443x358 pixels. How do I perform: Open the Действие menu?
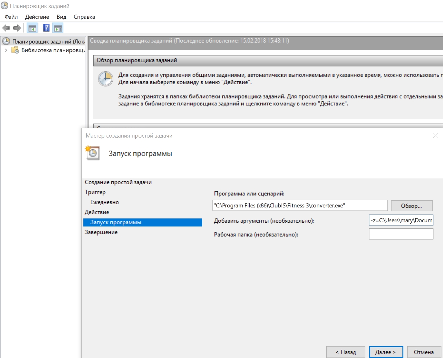[x=37, y=17]
